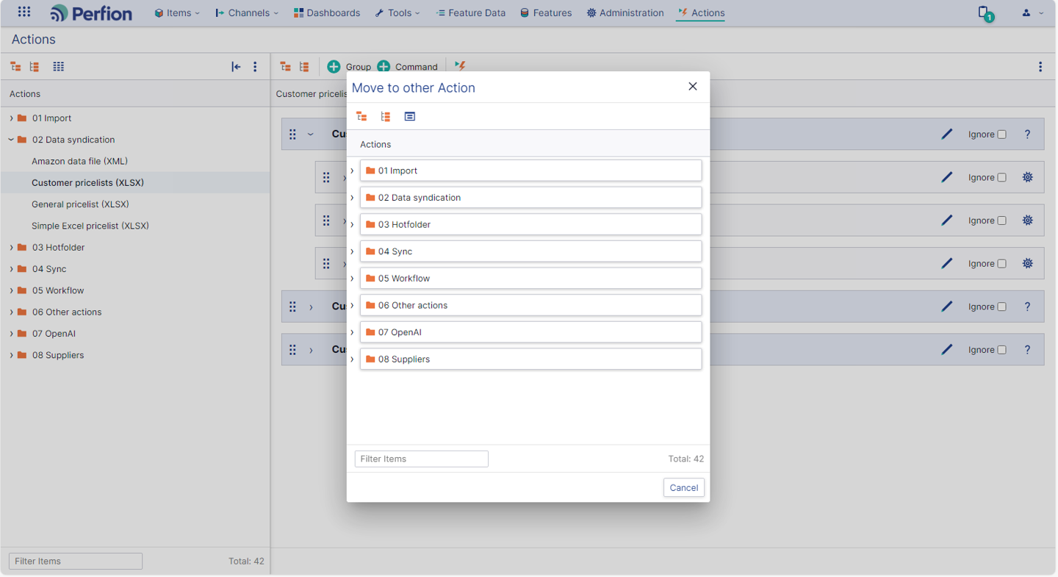Screen dimensions: 1058x577
Task: Toggle Ignore checkbox on the middle collapsed group
Action: 1001,307
